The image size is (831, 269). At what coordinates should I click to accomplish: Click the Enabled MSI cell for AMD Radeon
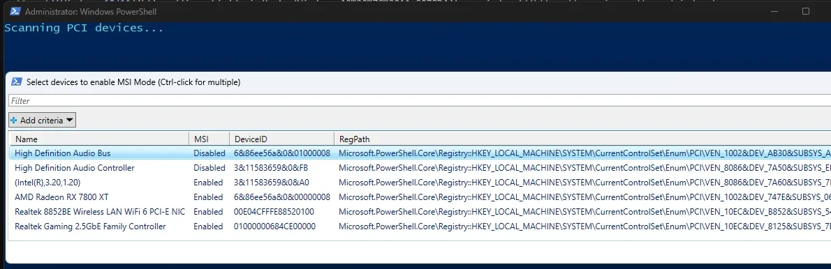tap(208, 197)
